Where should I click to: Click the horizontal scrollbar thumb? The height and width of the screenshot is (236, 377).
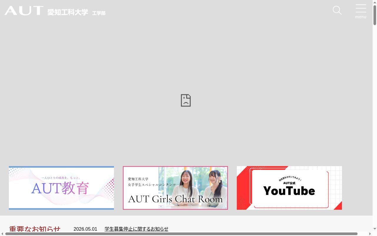point(181,234)
